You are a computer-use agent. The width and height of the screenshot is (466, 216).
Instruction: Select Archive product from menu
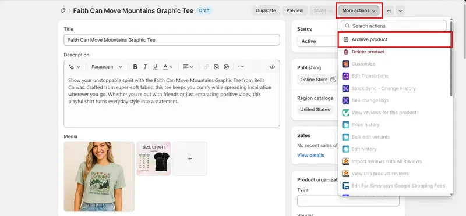(395, 39)
